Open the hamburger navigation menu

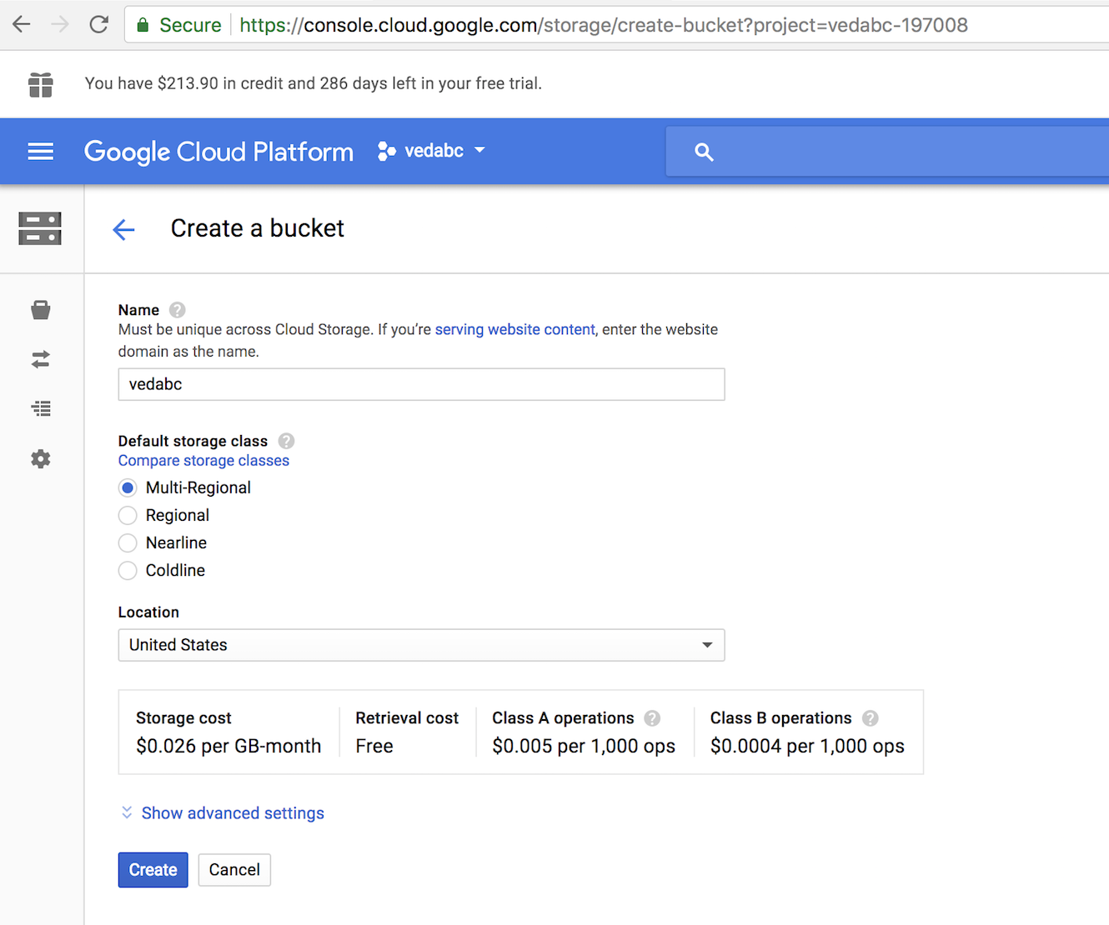pos(41,151)
